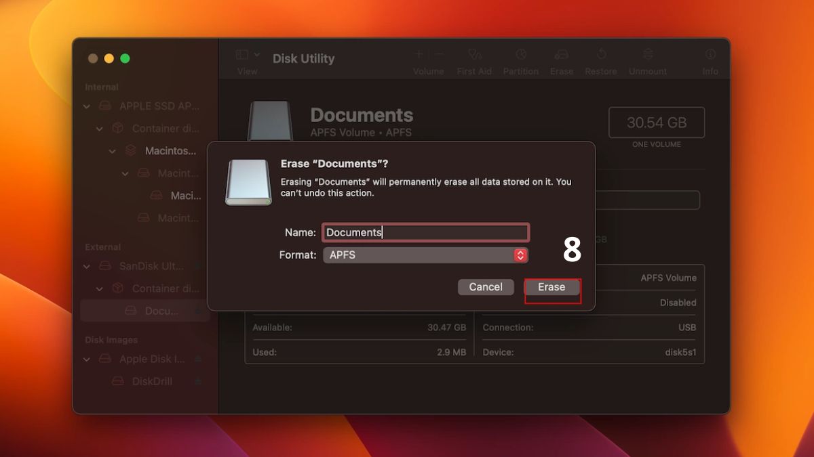This screenshot has width=814, height=457.
Task: Confirm with the Erase button in dialog
Action: [551, 287]
